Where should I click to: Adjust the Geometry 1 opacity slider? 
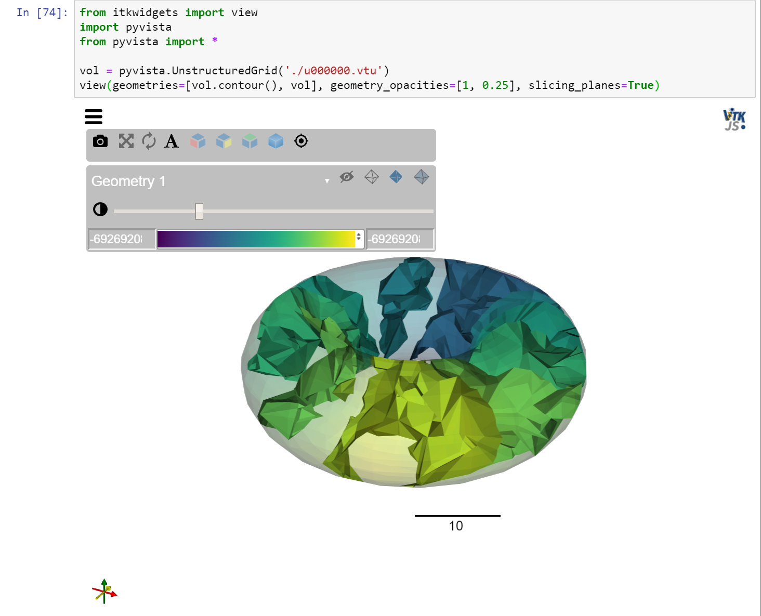[199, 211]
